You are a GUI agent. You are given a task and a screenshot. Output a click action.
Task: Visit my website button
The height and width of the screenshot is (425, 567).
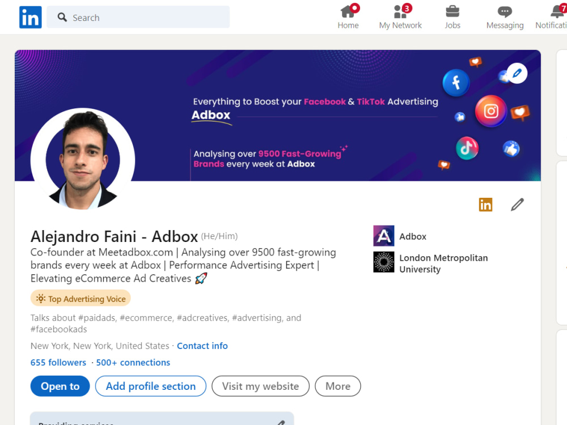[260, 386]
